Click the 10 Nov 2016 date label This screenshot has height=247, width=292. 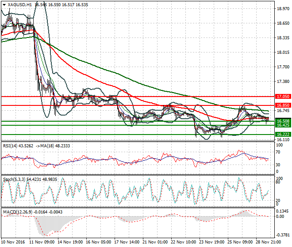(x=13, y=242)
